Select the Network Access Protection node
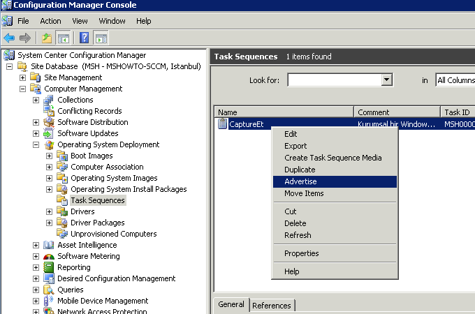 [102, 311]
